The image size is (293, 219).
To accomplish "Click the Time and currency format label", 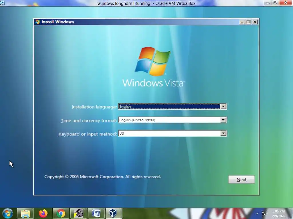I will pyautogui.click(x=89, y=121).
